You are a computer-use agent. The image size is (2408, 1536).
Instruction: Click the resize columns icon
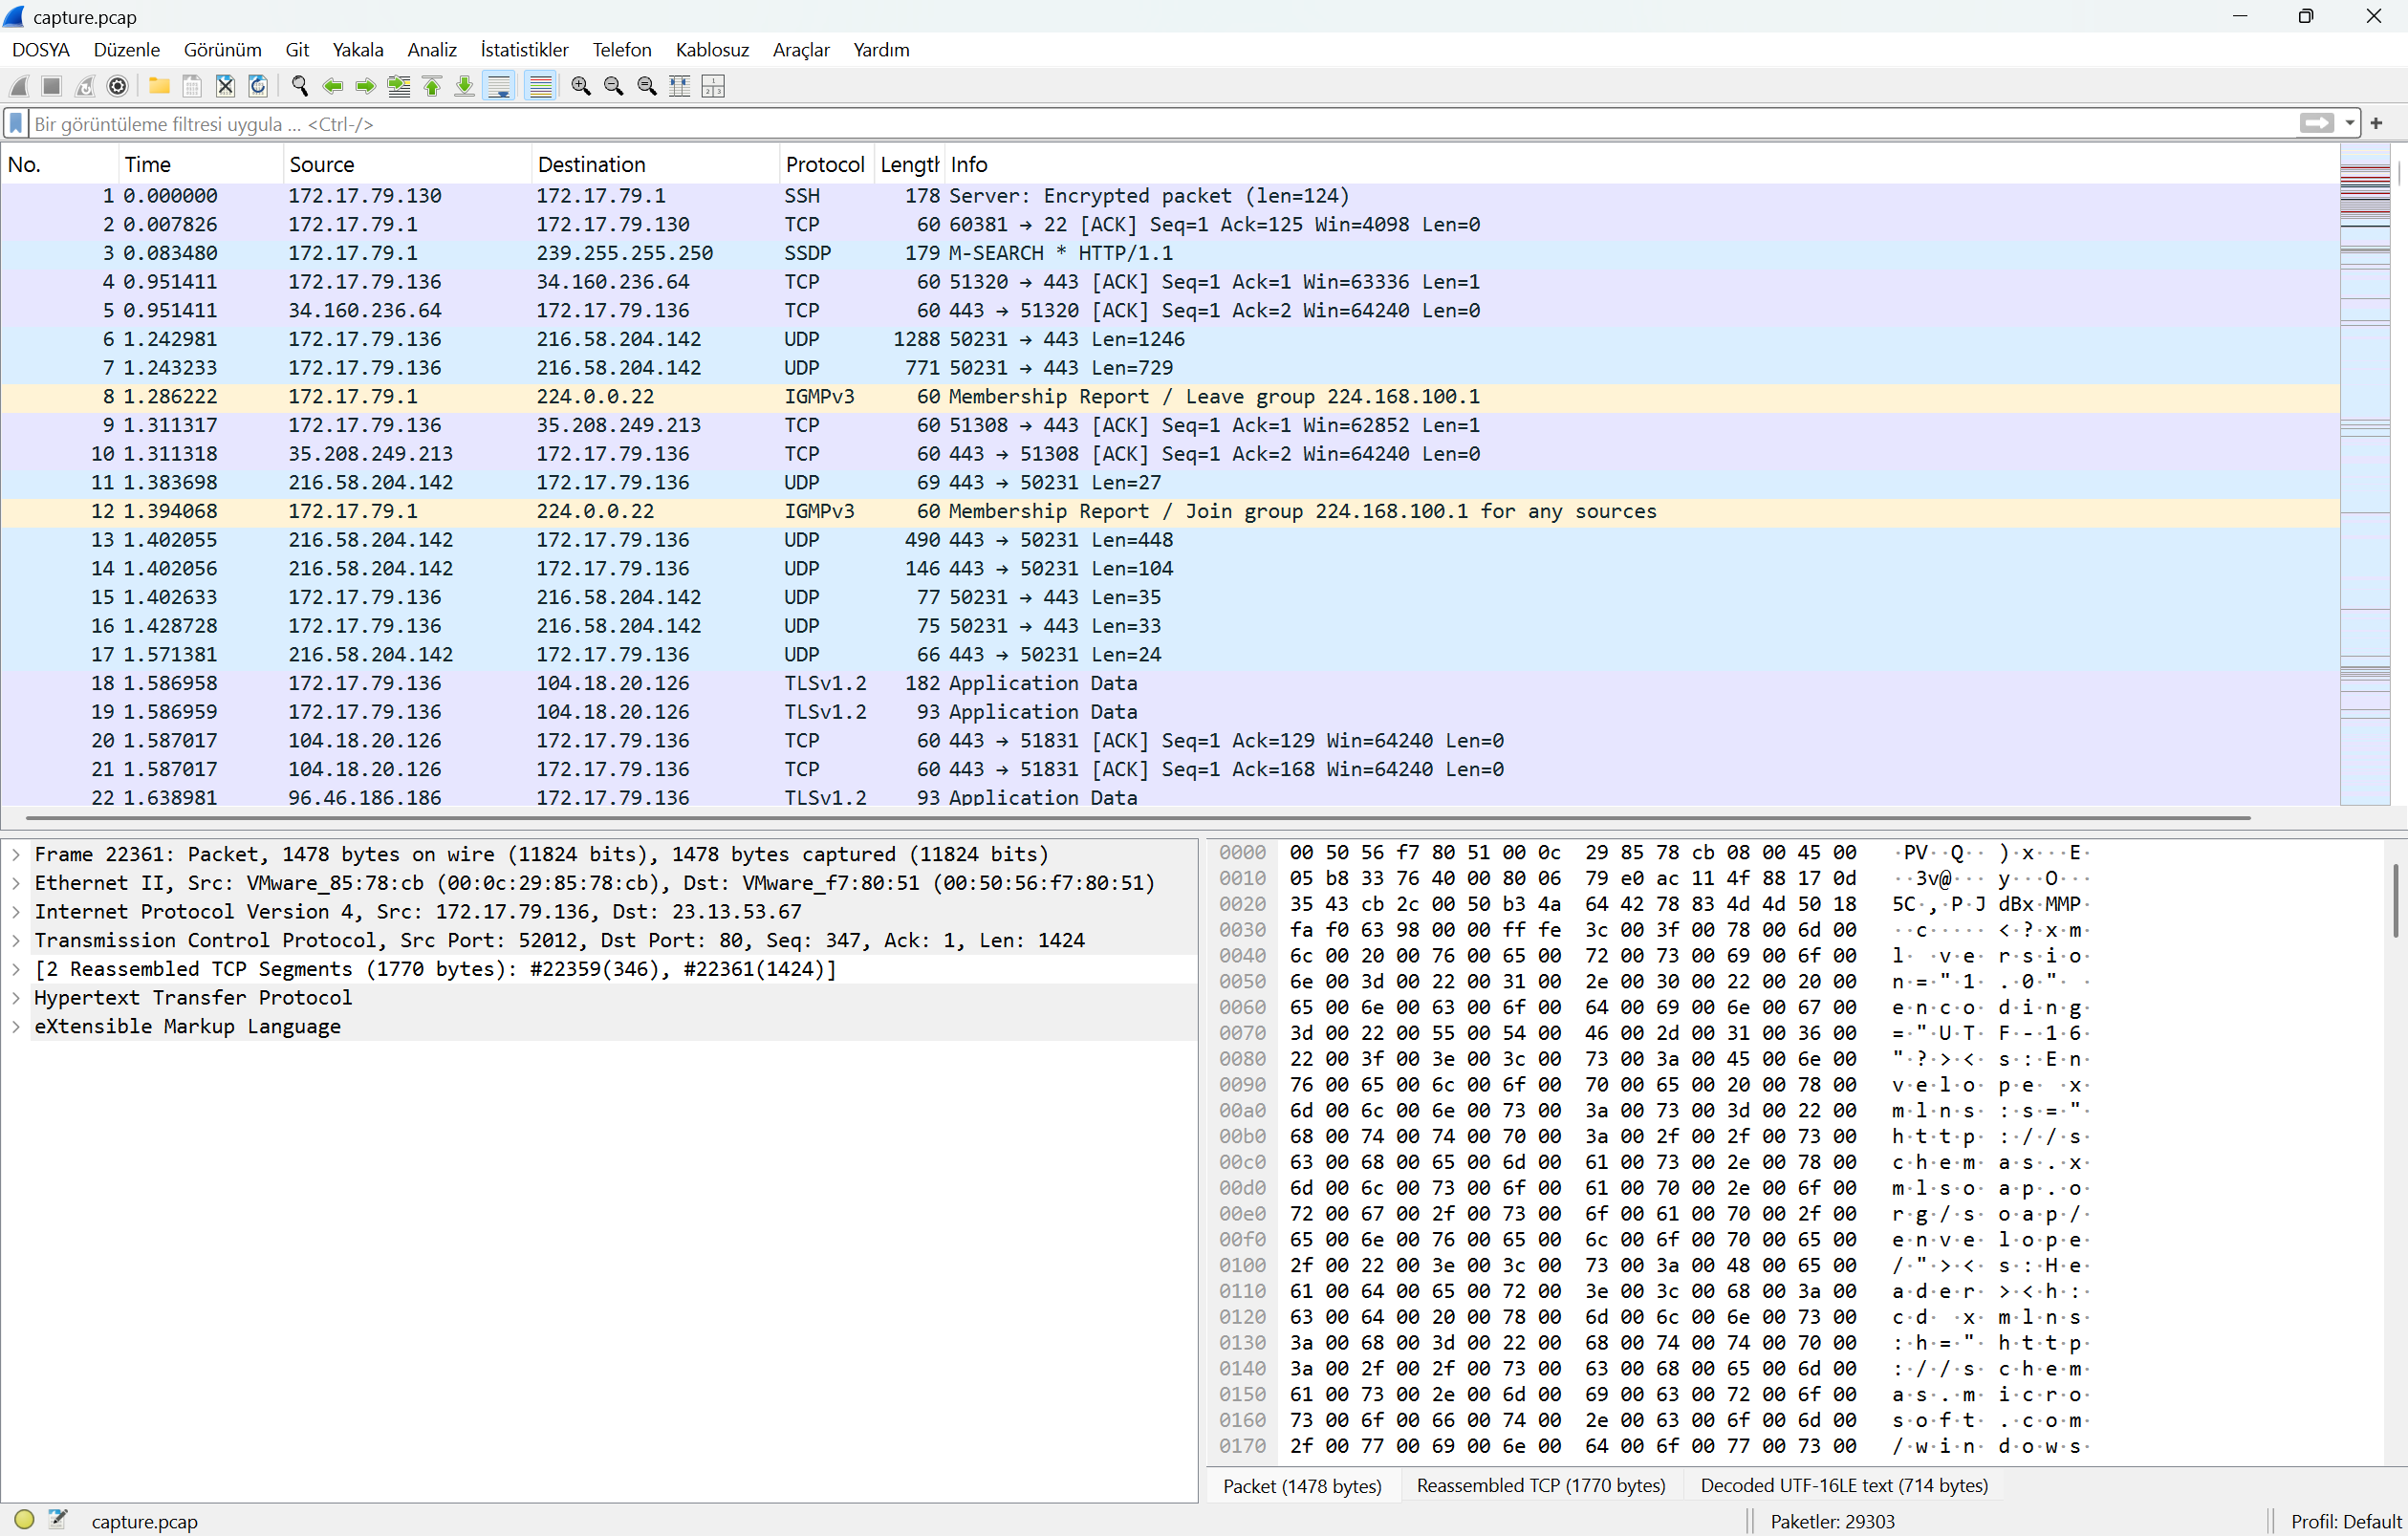point(679,86)
